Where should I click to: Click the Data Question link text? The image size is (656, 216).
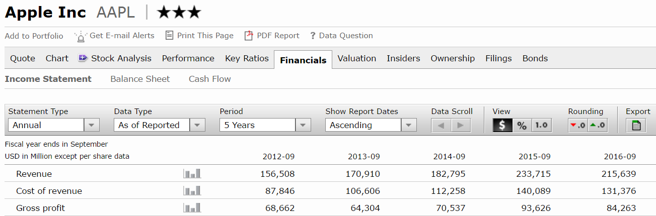(x=346, y=36)
